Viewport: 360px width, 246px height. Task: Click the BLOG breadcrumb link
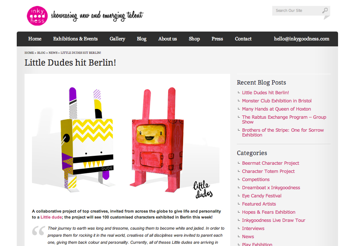(41, 53)
